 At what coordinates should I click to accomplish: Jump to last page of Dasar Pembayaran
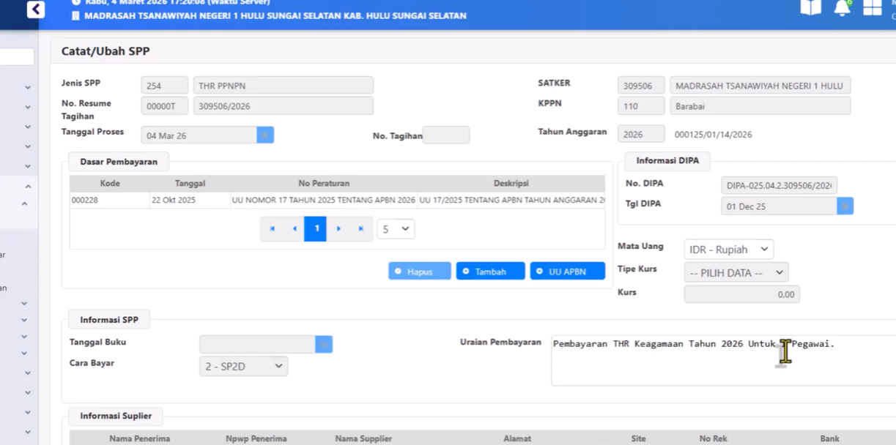tap(360, 229)
